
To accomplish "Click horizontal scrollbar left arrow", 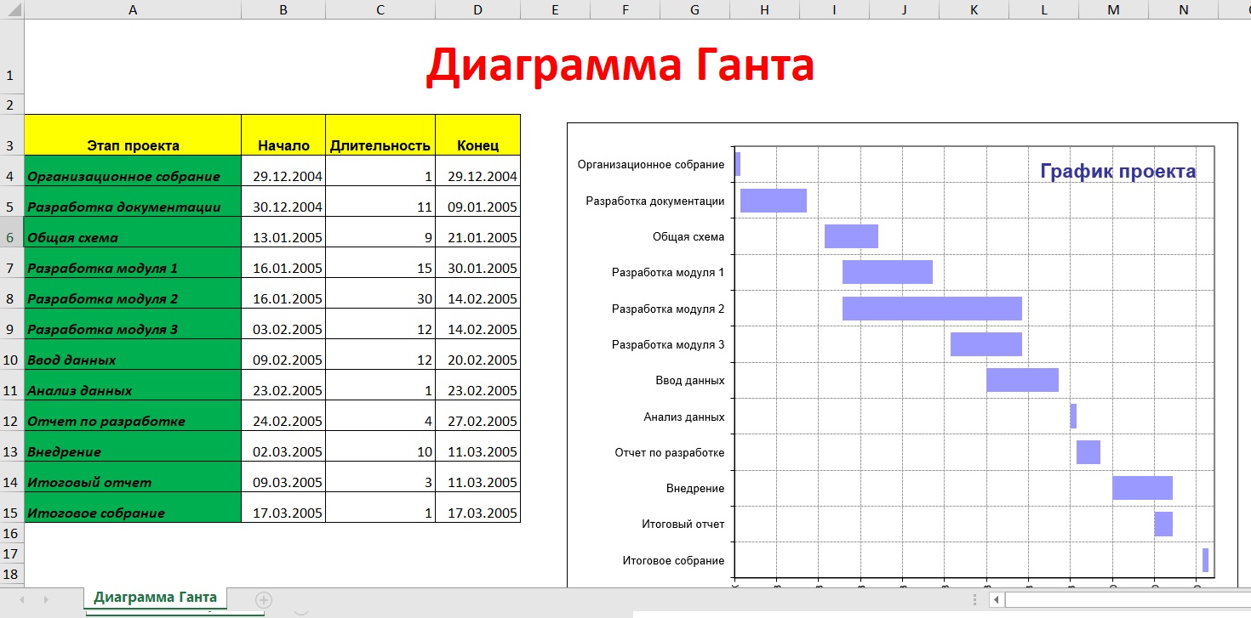I will coord(996,600).
